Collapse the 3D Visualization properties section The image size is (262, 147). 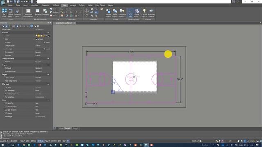point(48,59)
